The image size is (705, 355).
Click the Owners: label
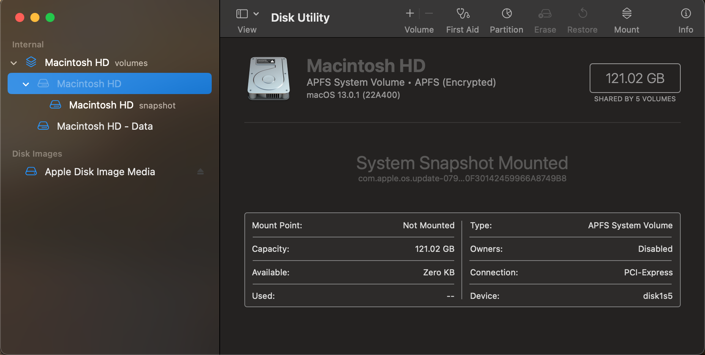click(x=486, y=249)
